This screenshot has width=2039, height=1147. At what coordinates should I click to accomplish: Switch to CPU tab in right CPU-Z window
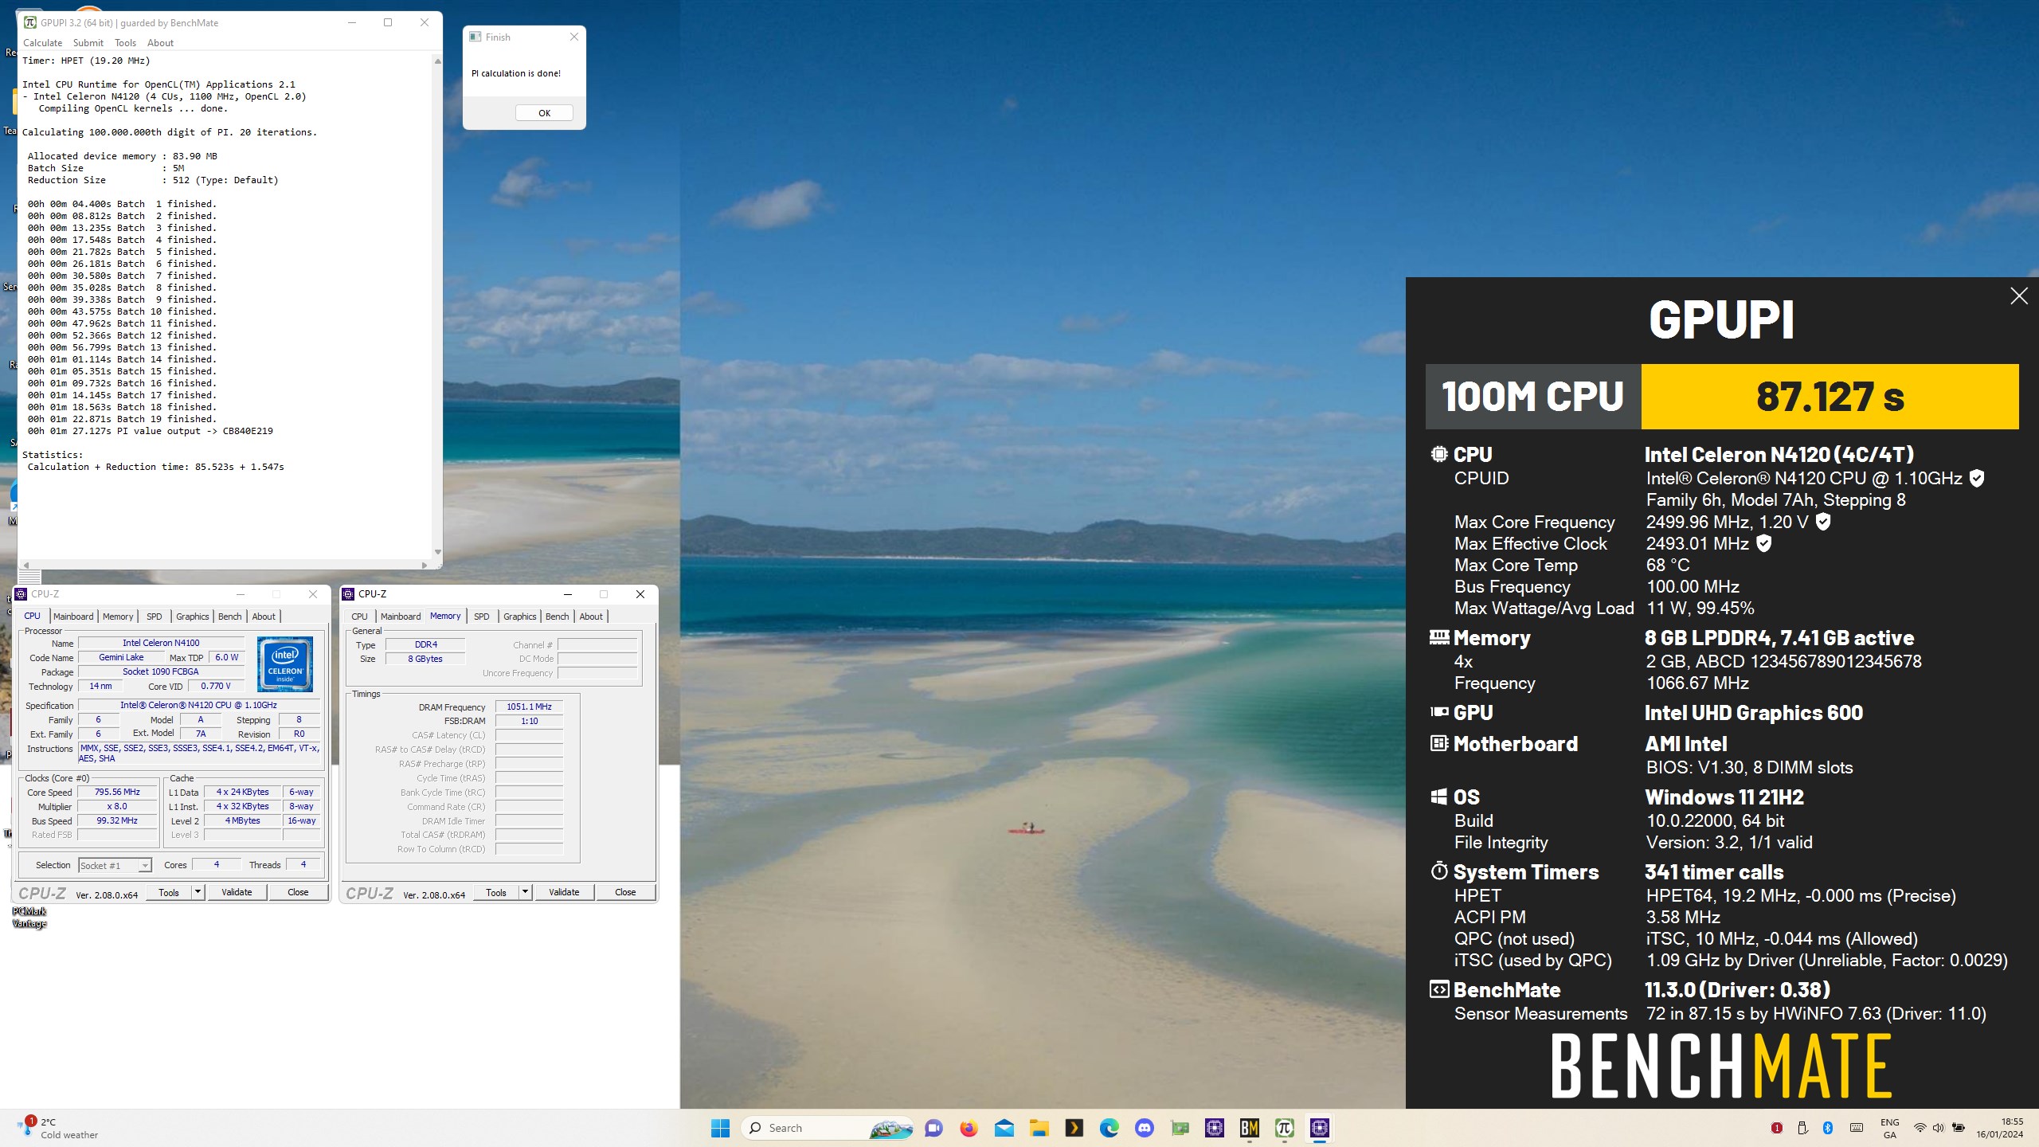pos(359,617)
